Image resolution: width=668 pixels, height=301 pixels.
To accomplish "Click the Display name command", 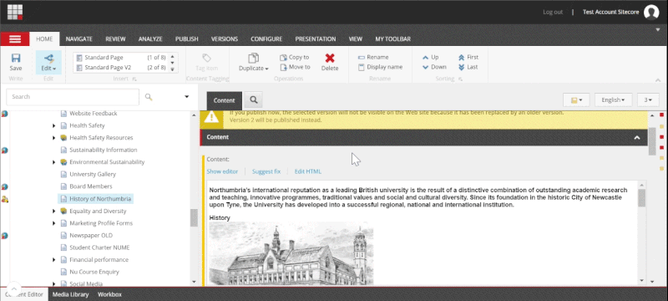I will (380, 67).
